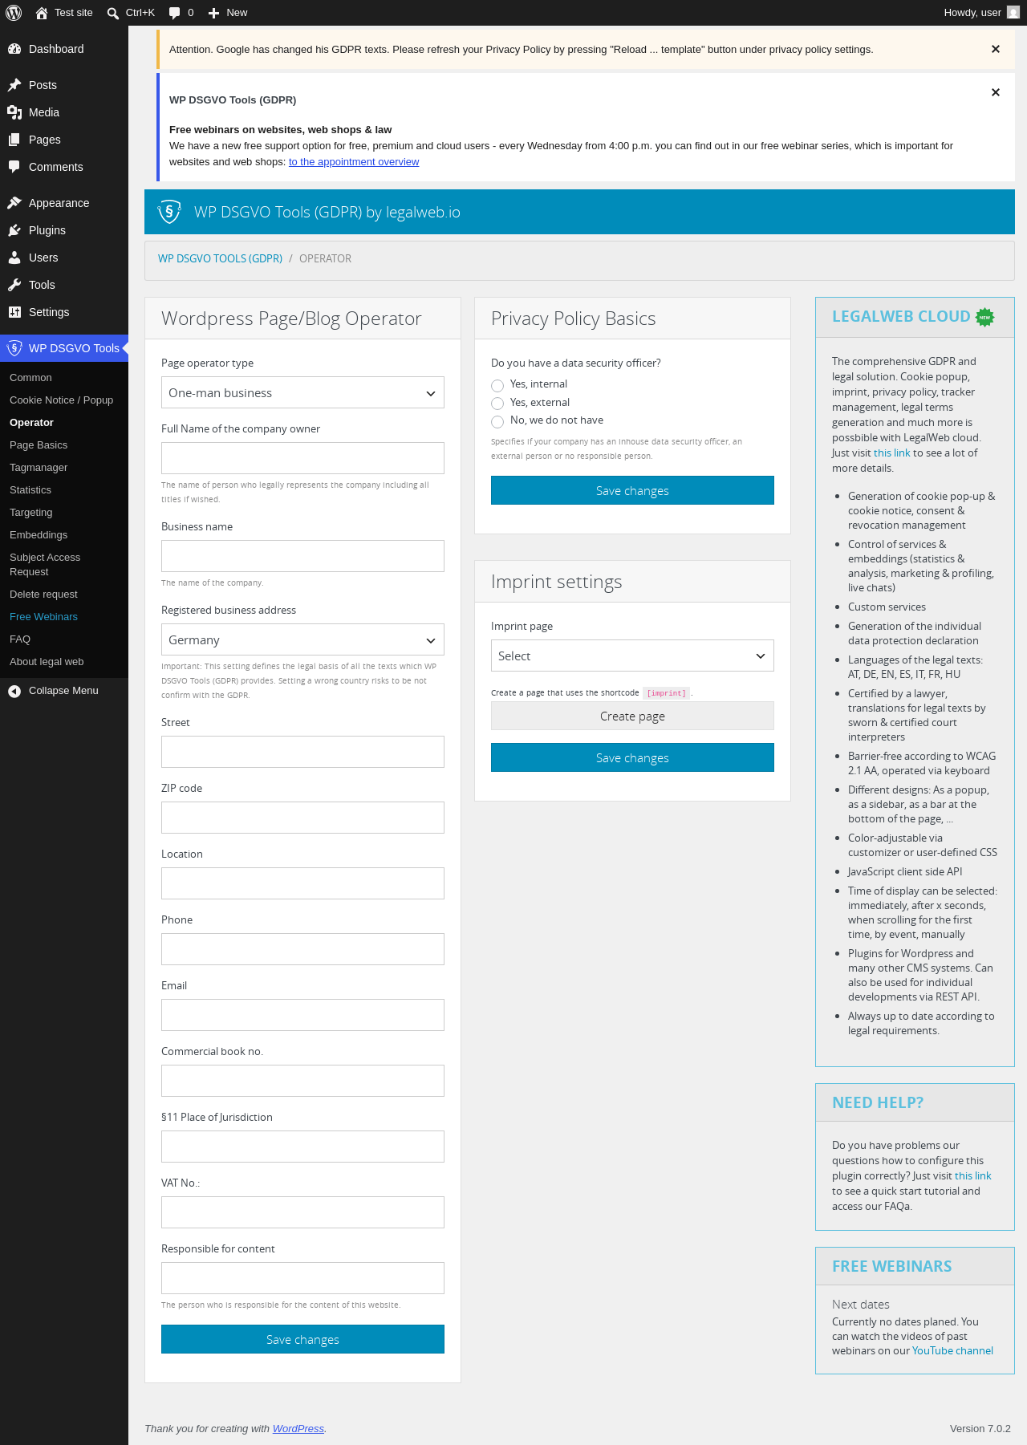Screen dimensions: 1027x1445
Task: Click the Business name input field
Action: pos(302,556)
